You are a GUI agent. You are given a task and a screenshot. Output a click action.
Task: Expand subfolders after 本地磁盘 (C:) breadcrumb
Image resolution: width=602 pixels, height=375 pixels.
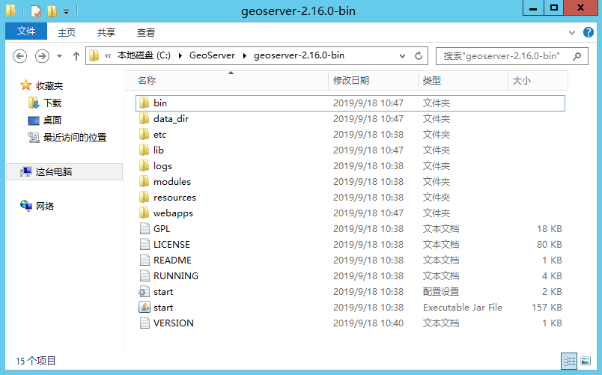[x=180, y=56]
